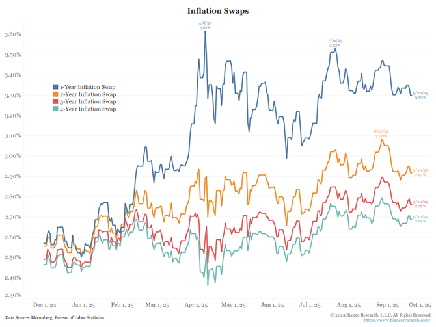The width and height of the screenshot is (436, 327).
Task: Click the 8/27/25 annotation on the orange line
Action: [x=381, y=134]
